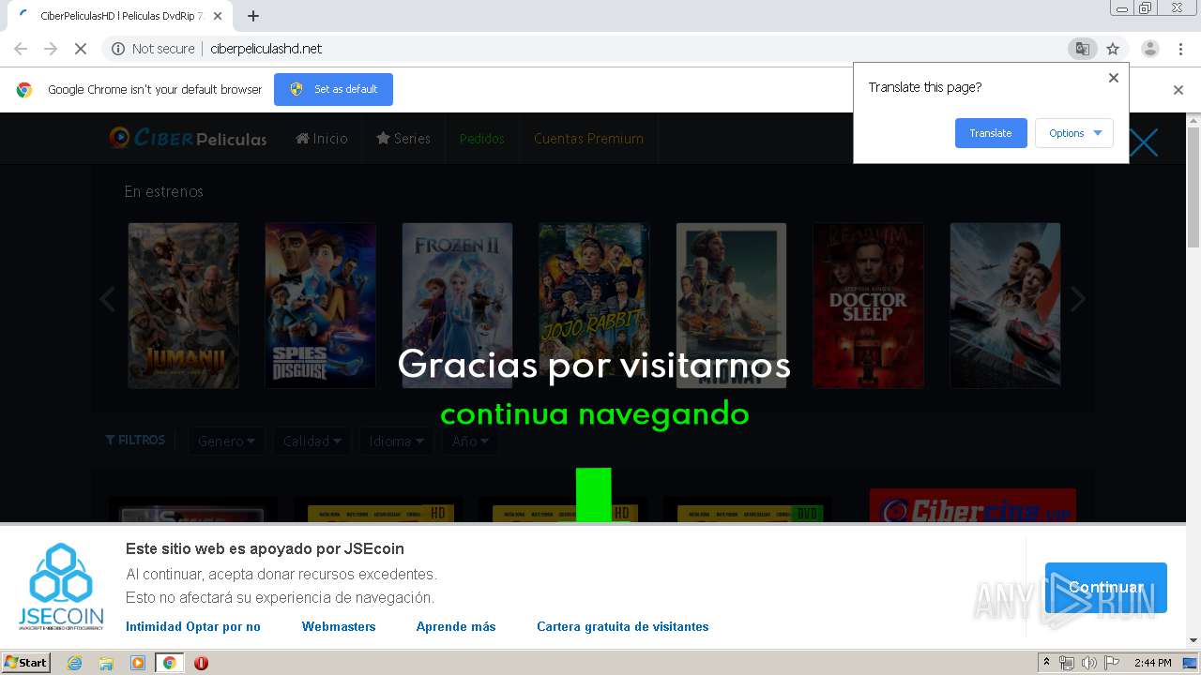The height and width of the screenshot is (675, 1201).
Task: Open the Windows Start menu
Action: coord(26,662)
